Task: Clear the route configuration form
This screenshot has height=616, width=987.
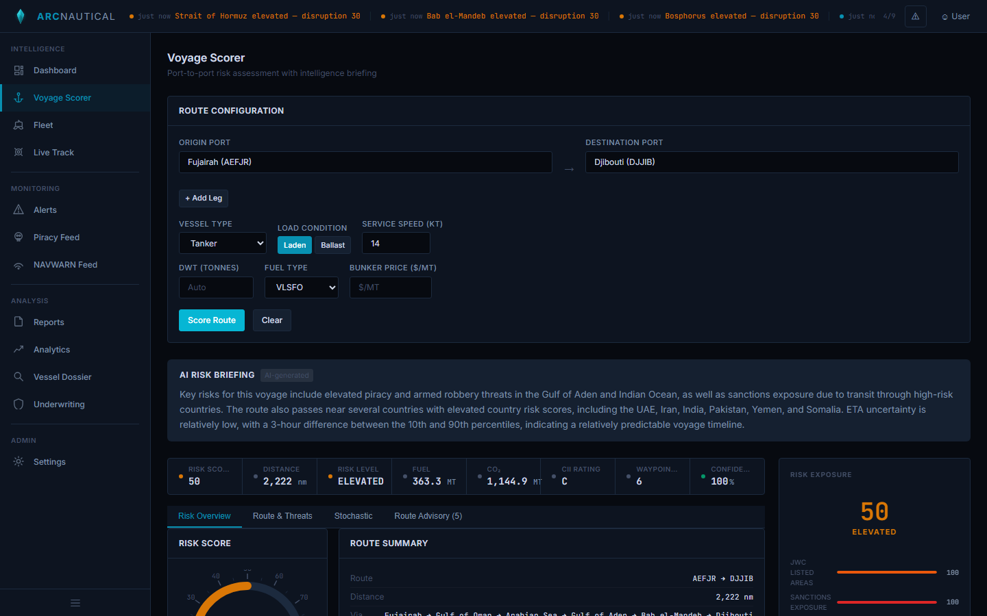Action: click(271, 320)
